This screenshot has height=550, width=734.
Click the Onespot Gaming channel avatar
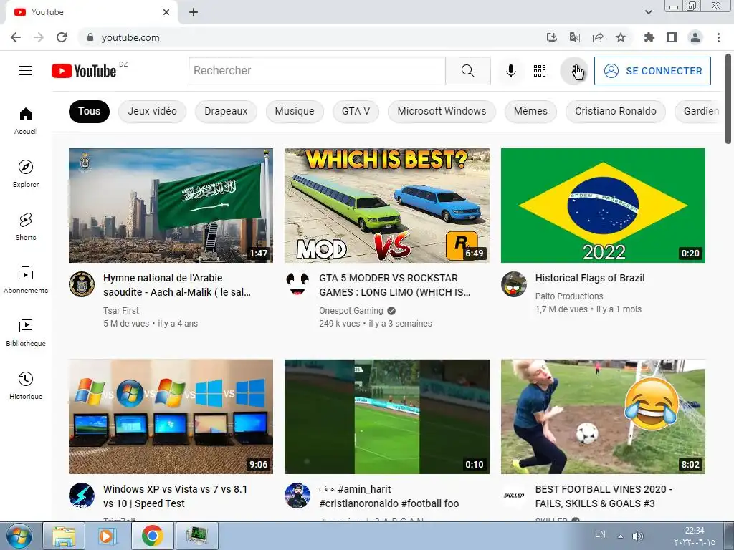coord(297,284)
